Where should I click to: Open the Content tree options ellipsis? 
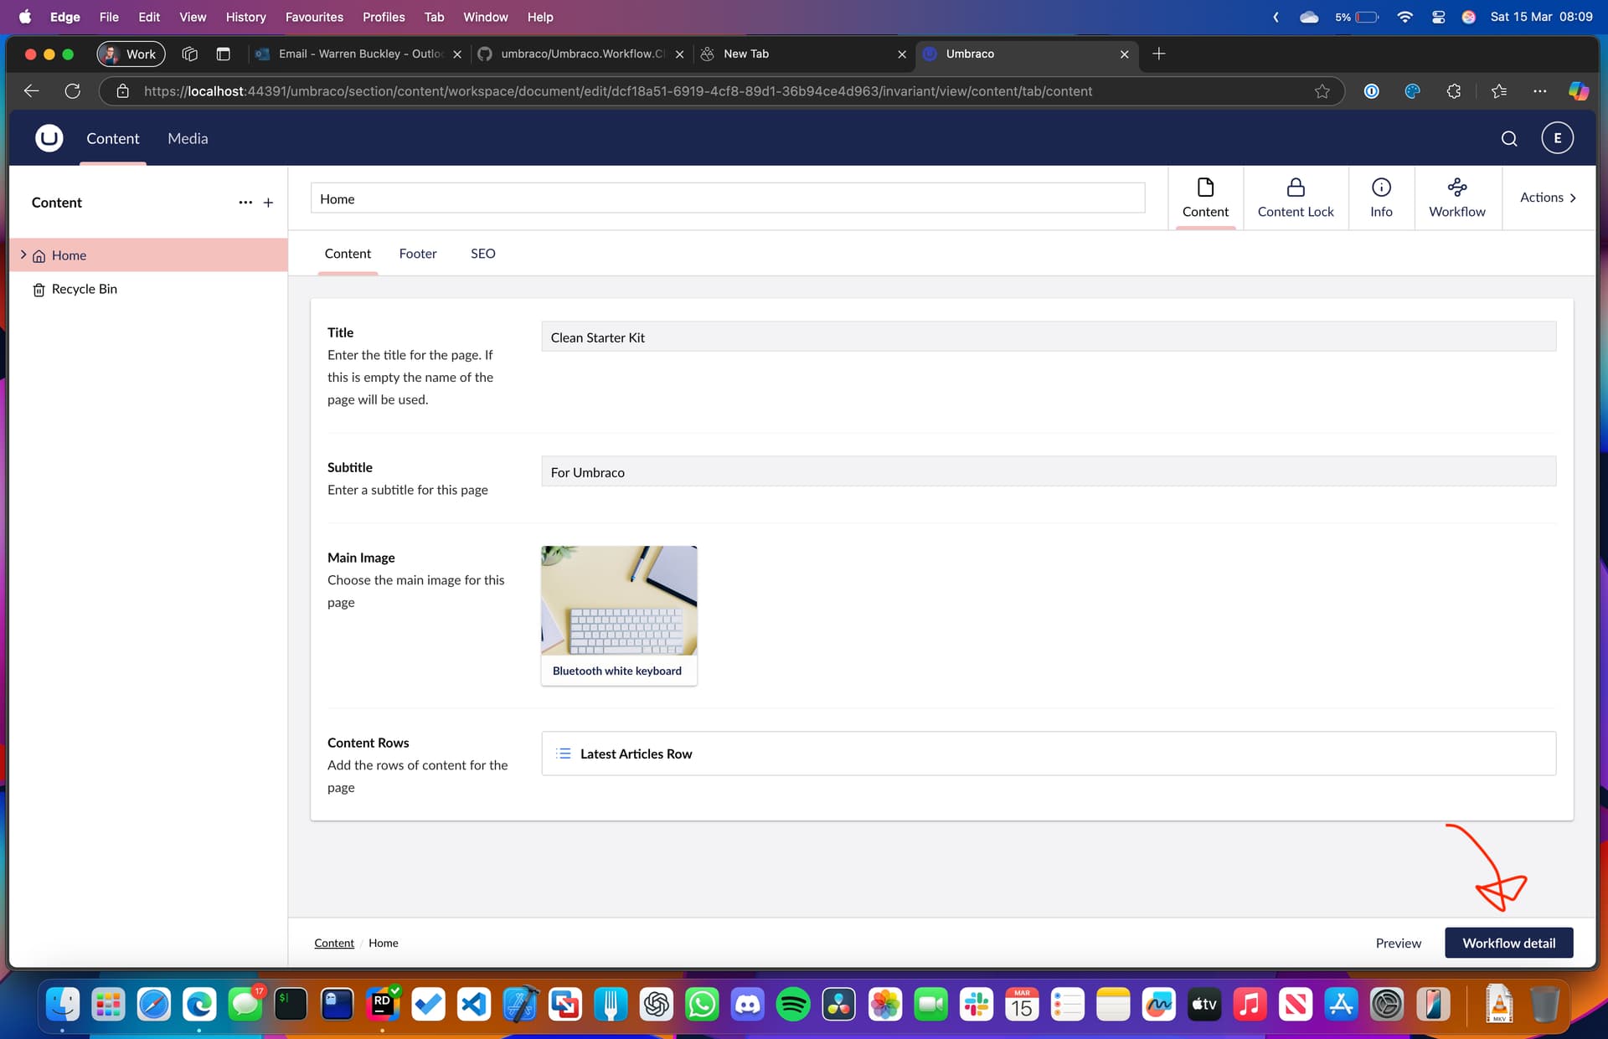[245, 203]
